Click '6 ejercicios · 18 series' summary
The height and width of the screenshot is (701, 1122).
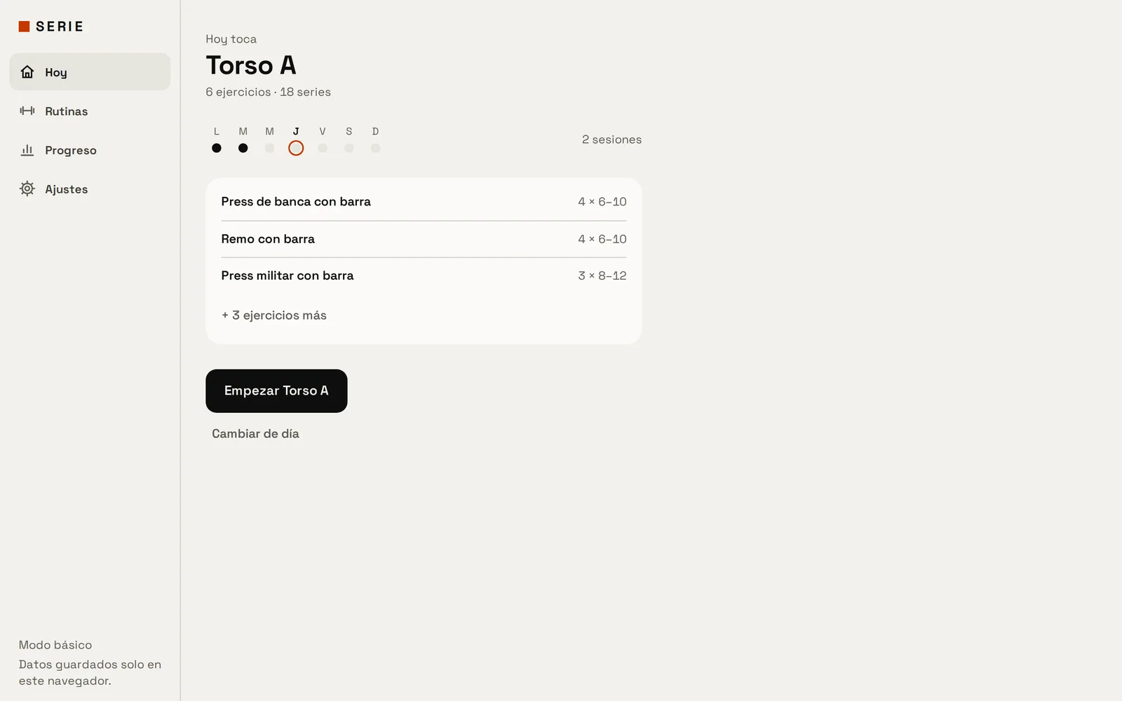click(x=268, y=92)
